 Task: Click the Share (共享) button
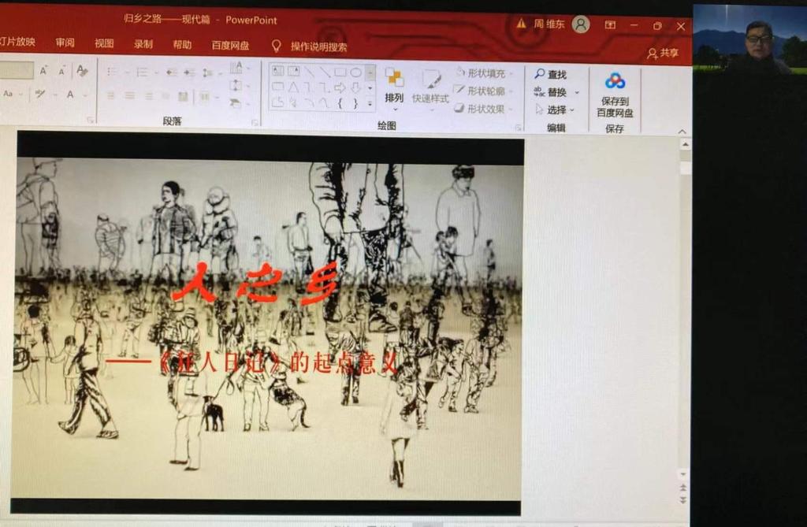coord(663,53)
